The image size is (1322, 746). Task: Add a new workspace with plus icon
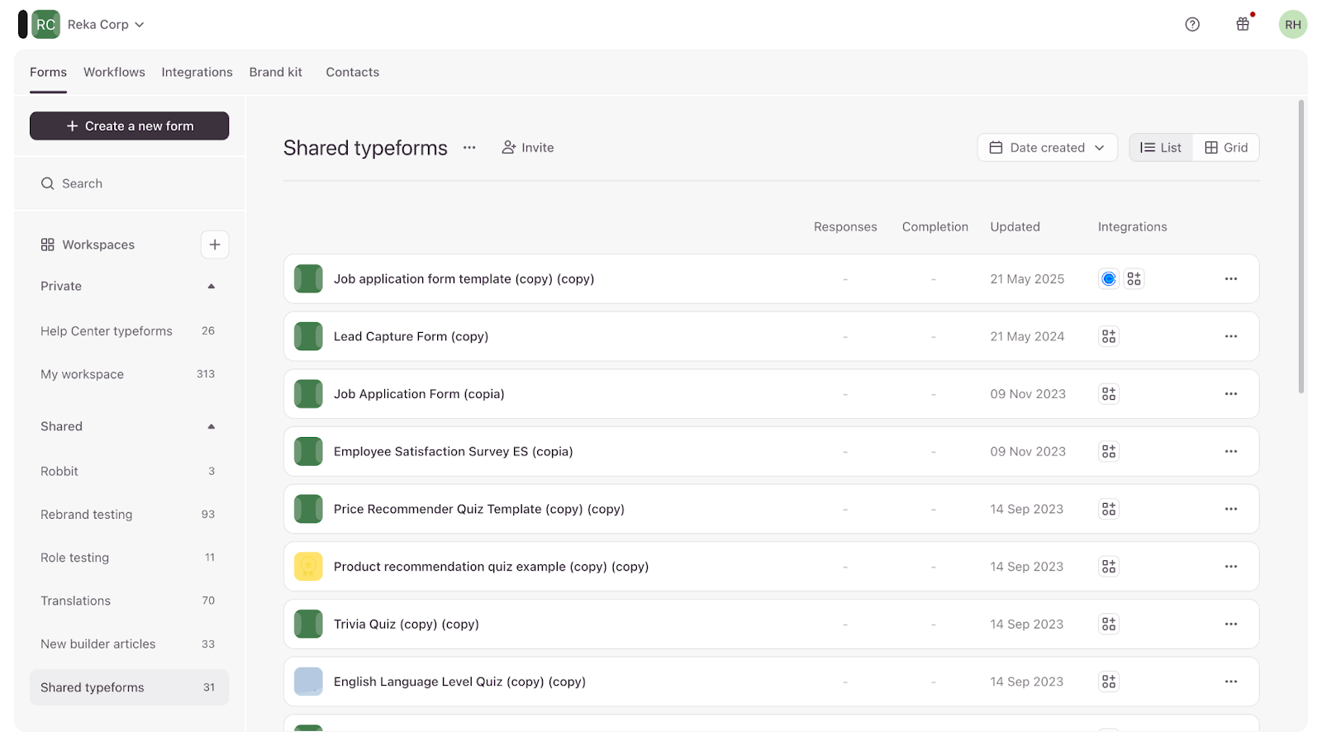tap(214, 245)
